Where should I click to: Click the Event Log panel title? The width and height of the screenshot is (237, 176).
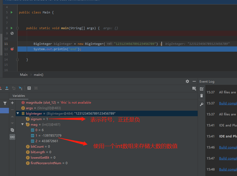pyautogui.click(x=207, y=81)
